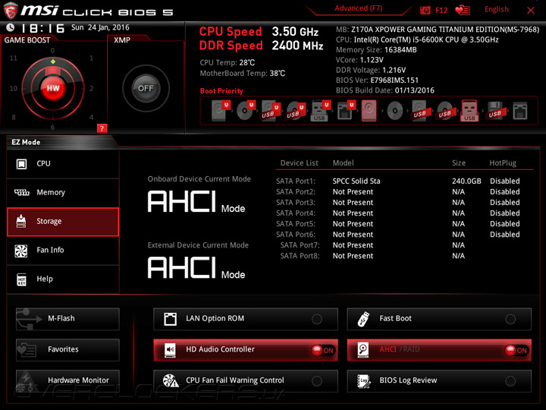This screenshot has width=546, height=410.
Task: Select the UEFI CD/DVD boot device icon
Action: point(246,111)
